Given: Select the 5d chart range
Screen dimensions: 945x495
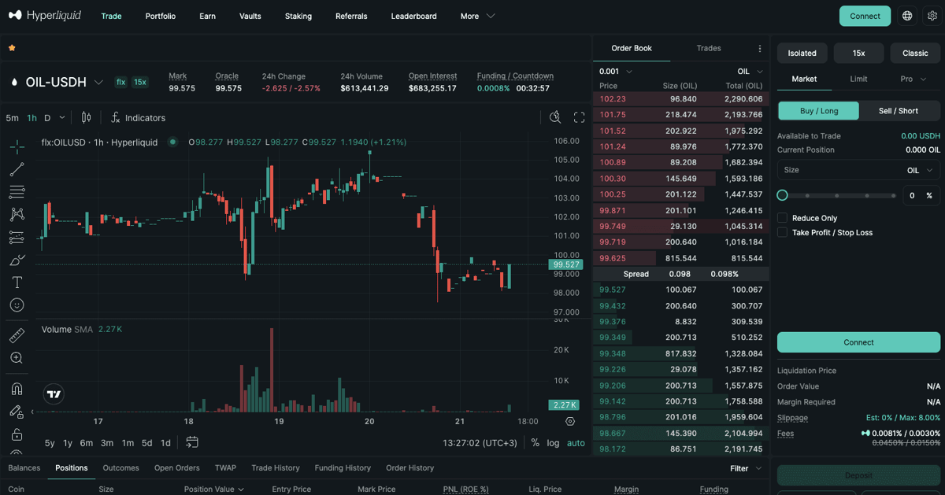Looking at the screenshot, I should (x=146, y=443).
